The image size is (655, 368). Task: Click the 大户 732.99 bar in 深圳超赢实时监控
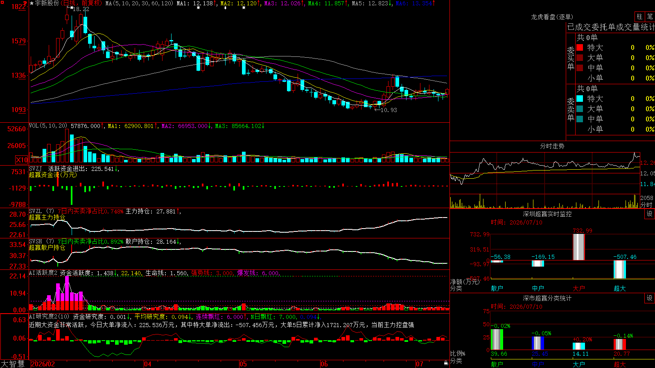[579, 247]
